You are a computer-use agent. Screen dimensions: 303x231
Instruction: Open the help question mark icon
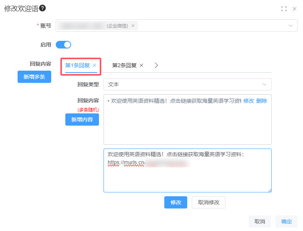42,8
